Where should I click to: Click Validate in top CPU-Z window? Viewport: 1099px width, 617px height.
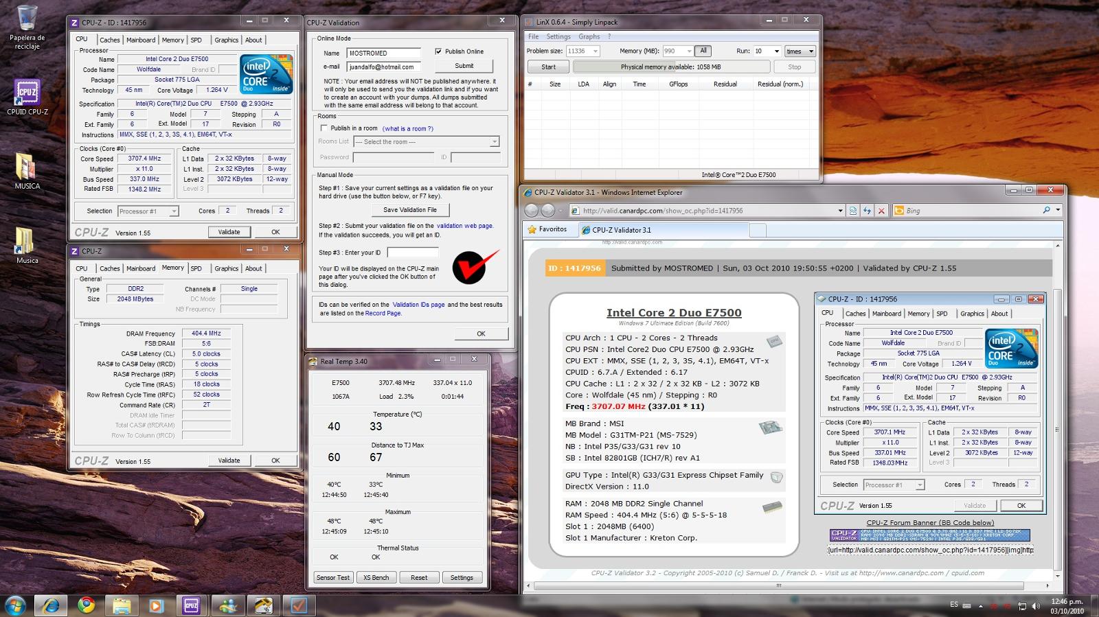229,232
